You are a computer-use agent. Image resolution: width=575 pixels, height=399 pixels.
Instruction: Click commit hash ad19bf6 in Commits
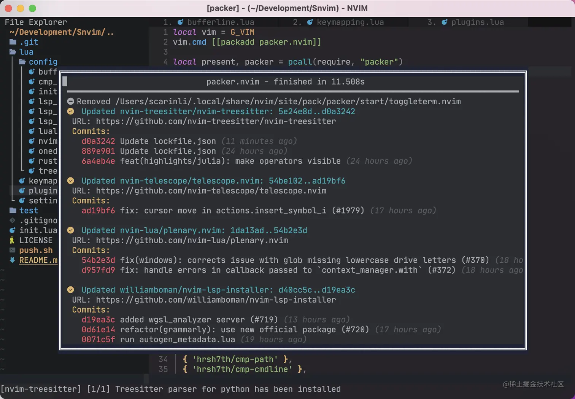(x=98, y=210)
